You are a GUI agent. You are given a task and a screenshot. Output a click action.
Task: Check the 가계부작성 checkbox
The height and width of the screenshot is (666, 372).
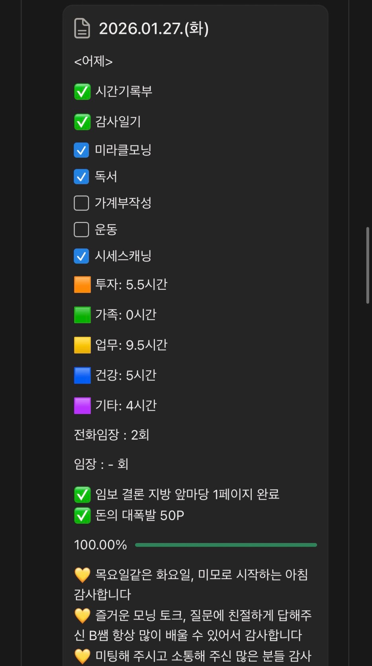point(81,203)
